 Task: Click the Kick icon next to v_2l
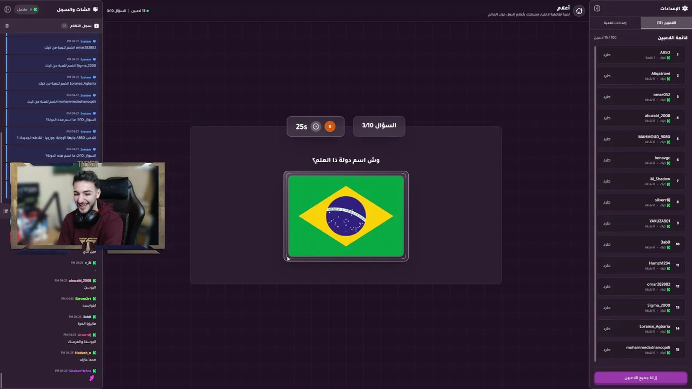coord(94,263)
